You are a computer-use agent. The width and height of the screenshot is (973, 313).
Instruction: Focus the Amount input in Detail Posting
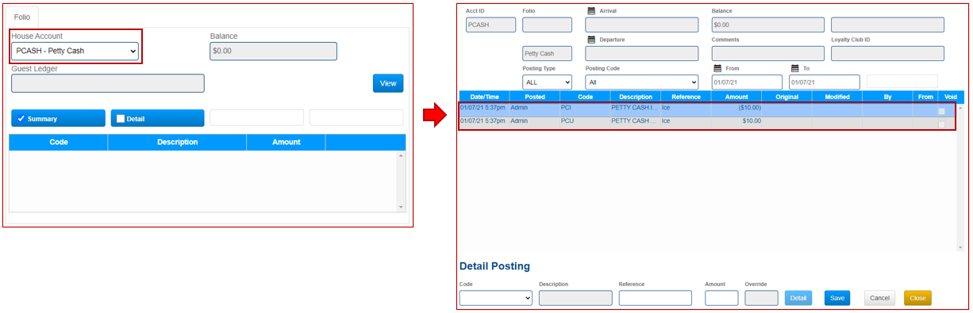click(721, 298)
